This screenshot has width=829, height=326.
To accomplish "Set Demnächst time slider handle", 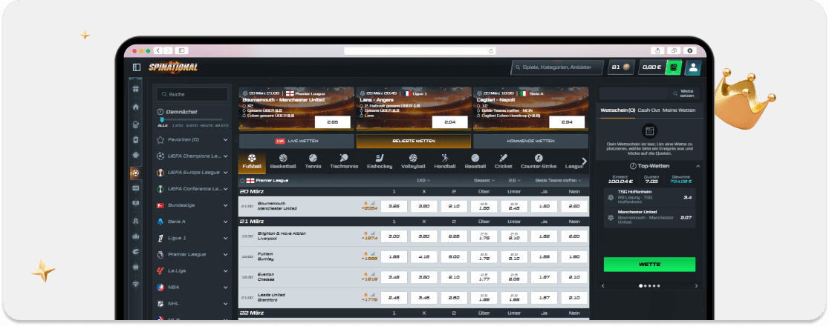I will pos(163,120).
